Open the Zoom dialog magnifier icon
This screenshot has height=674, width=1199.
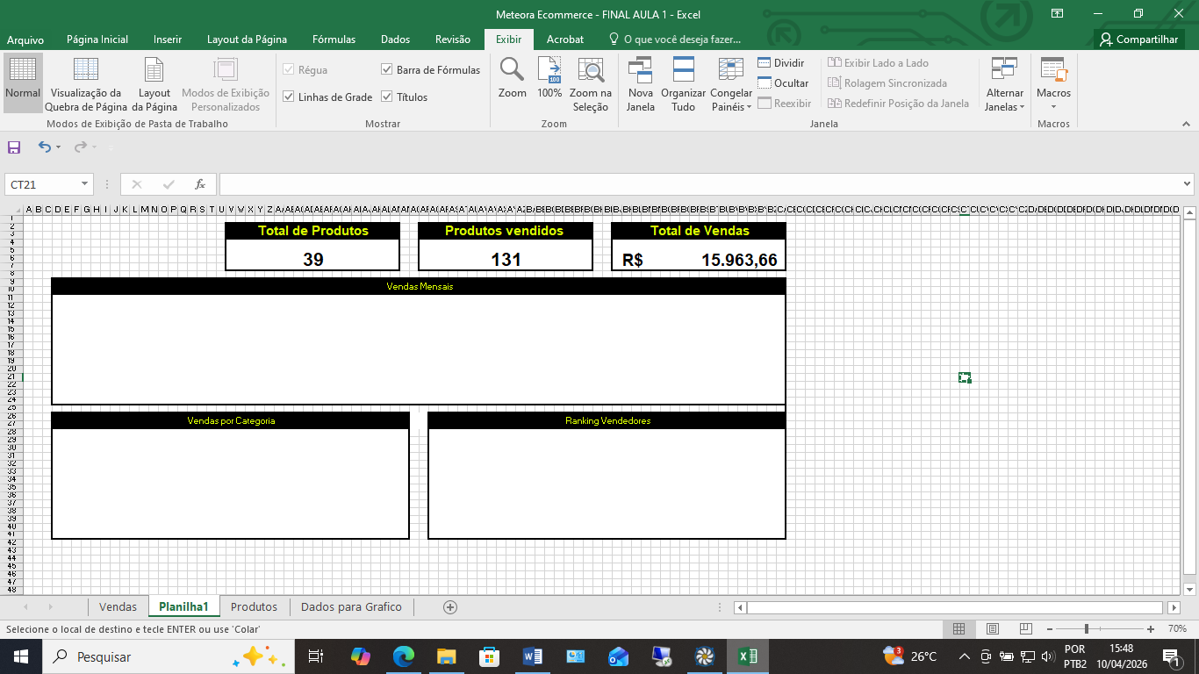[513, 79]
